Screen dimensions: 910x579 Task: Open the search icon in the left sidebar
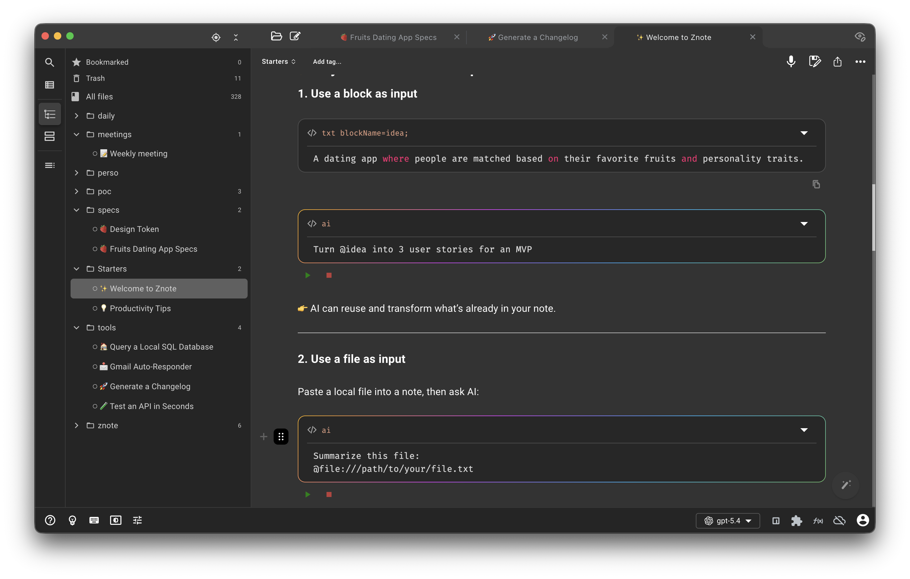[x=50, y=62]
